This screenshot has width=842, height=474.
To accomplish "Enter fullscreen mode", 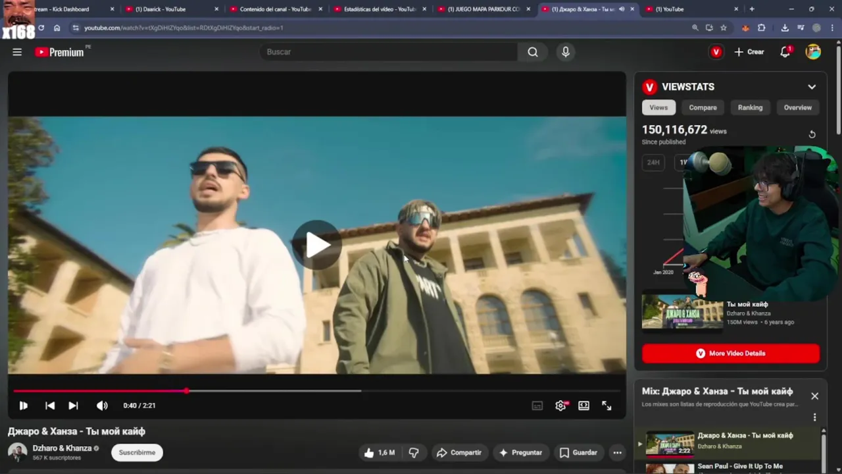I will click(607, 406).
